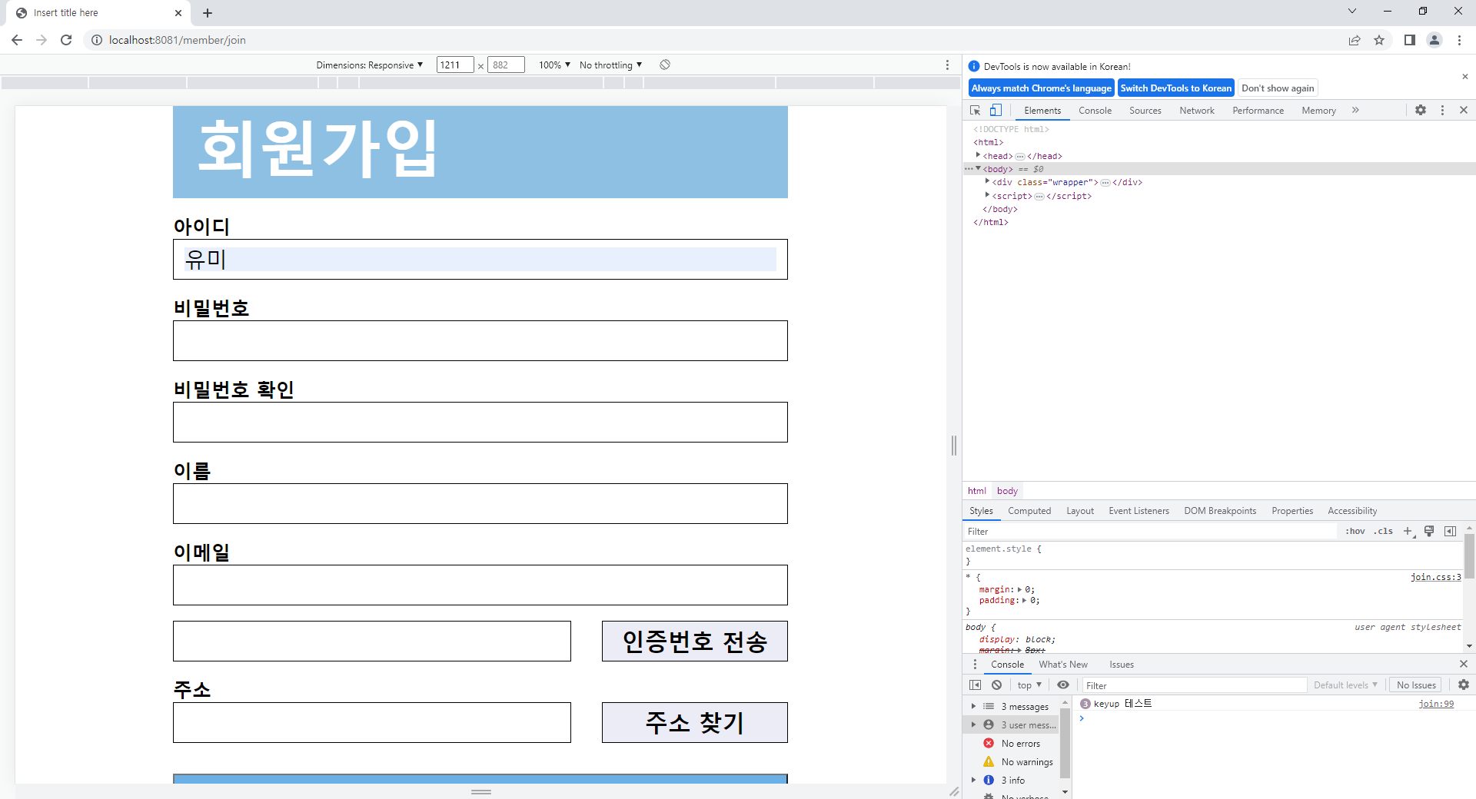This screenshot has height=799, width=1476.
Task: Activate the inspect element picker icon
Action: [x=976, y=111]
